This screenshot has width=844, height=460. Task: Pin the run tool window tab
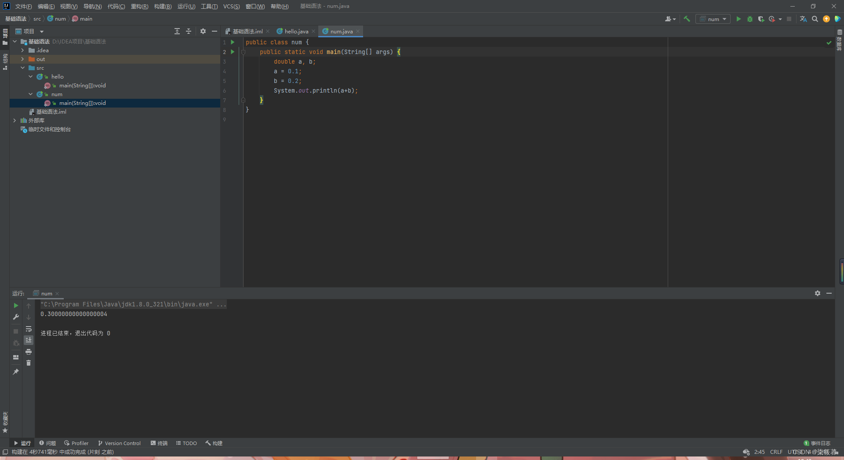[16, 371]
